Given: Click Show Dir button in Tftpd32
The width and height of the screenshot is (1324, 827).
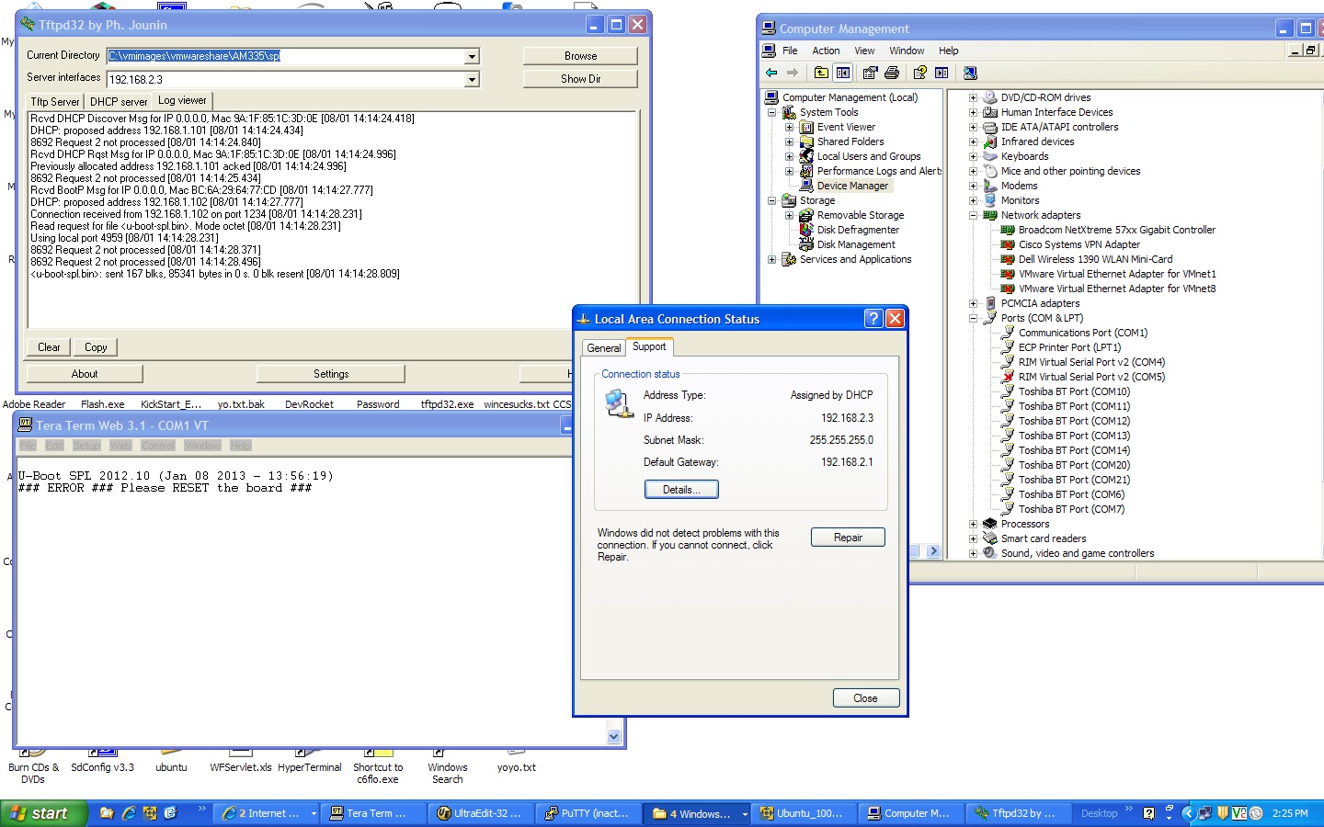Looking at the screenshot, I should (580, 79).
